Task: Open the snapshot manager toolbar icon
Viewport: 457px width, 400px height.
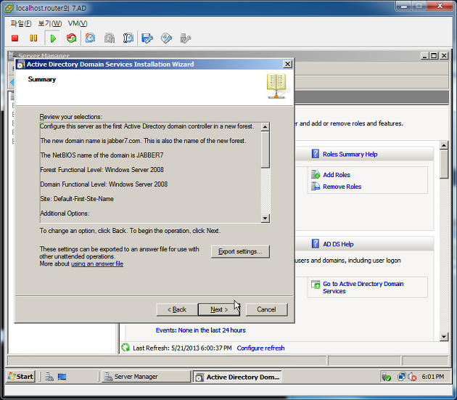Action: click(x=128, y=38)
